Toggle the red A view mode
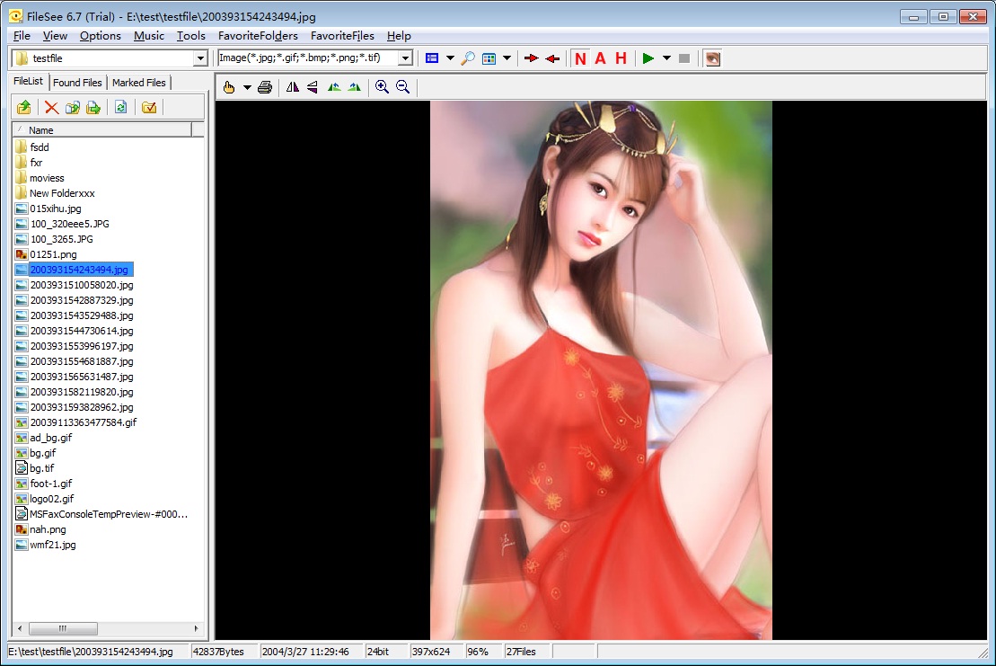996x666 pixels. [600, 58]
